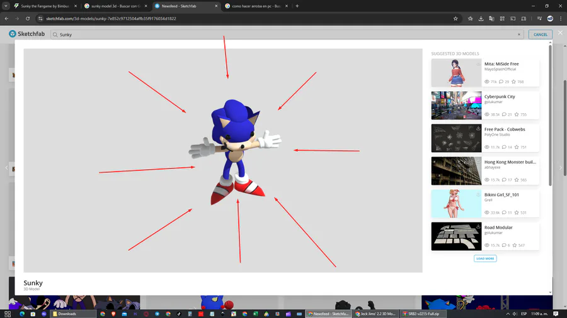The image size is (567, 318).
Task: Show next model with right arrow
Action: [x=561, y=168]
